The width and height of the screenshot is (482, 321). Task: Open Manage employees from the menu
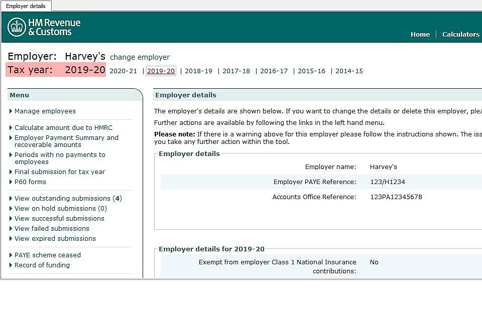coord(45,111)
